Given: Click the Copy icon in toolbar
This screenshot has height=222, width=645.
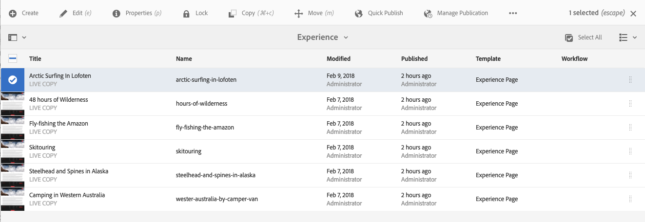Looking at the screenshot, I should click(x=233, y=14).
